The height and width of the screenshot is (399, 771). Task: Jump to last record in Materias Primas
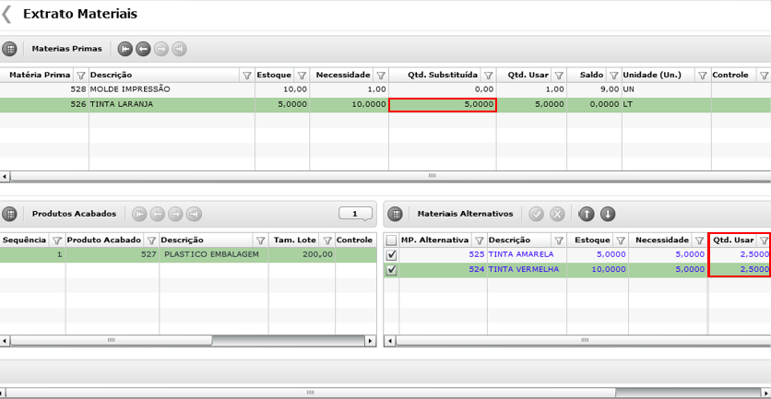180,49
